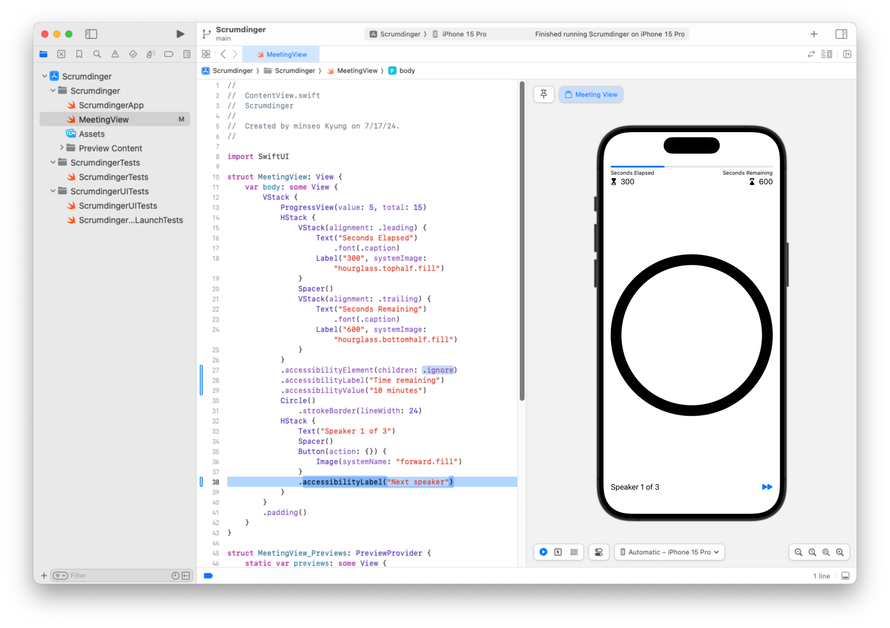Click the Run play button
This screenshot has height=628, width=890.
tap(180, 34)
